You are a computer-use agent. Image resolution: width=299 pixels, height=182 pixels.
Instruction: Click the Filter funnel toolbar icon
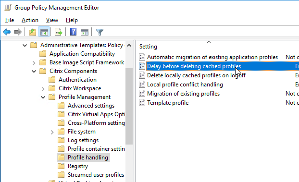tap(100, 32)
